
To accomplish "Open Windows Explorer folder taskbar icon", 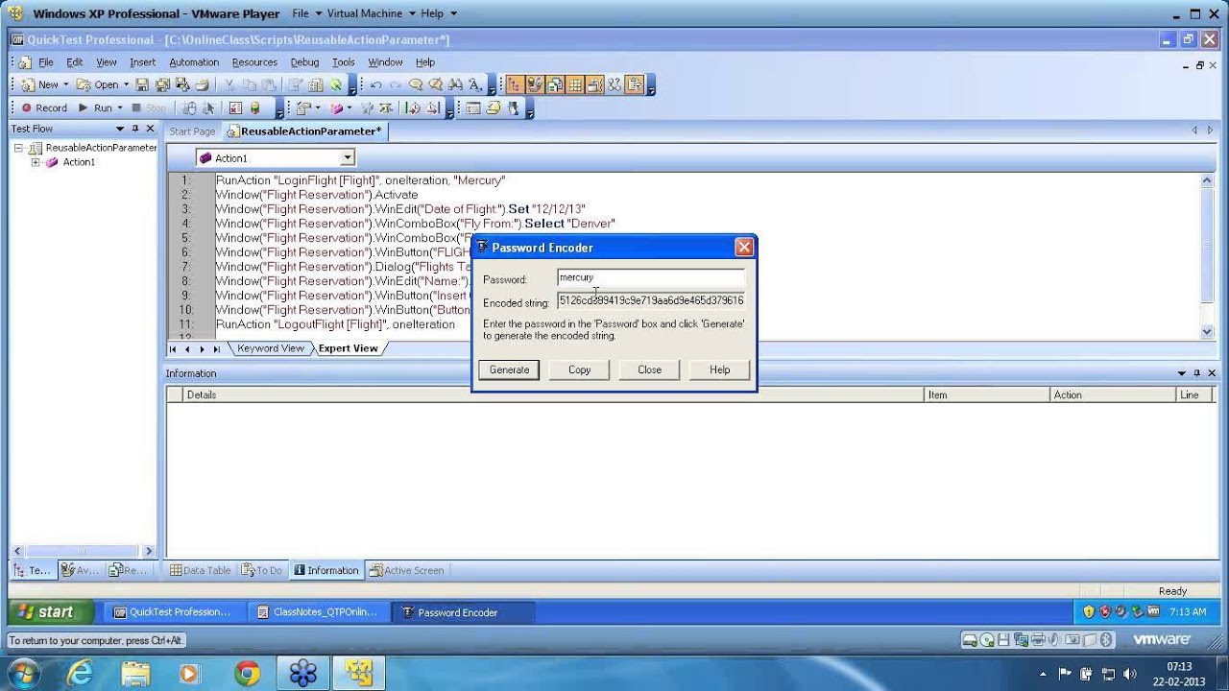I will (135, 674).
